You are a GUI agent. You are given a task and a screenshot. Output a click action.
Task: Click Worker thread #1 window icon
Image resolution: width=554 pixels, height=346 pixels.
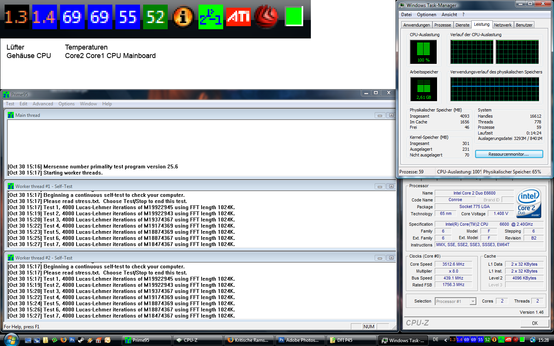(11, 186)
